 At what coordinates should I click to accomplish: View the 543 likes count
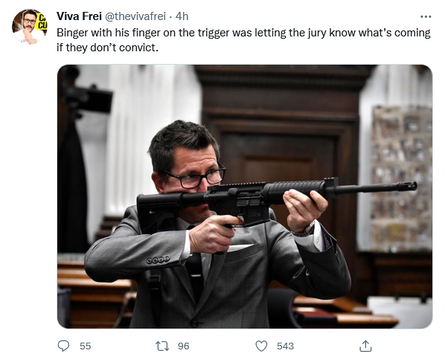pos(285,346)
